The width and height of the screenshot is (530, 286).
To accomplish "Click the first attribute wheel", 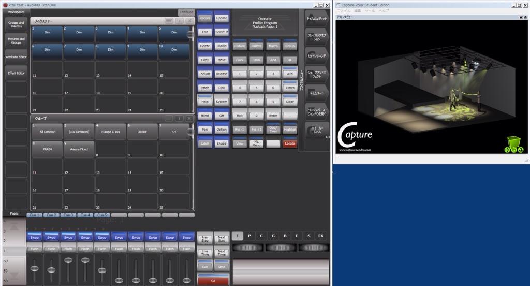I will click(248, 248).
